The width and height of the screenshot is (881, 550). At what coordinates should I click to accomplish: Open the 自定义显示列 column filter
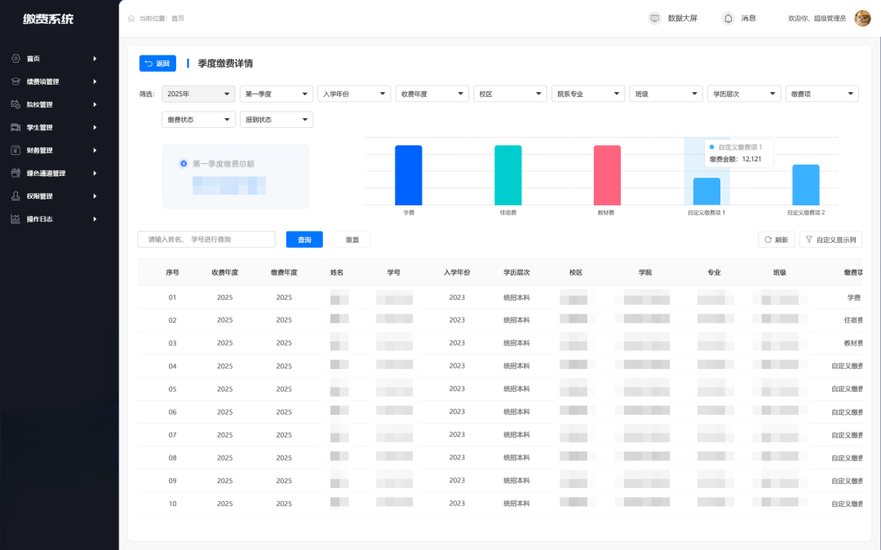pyautogui.click(x=830, y=240)
